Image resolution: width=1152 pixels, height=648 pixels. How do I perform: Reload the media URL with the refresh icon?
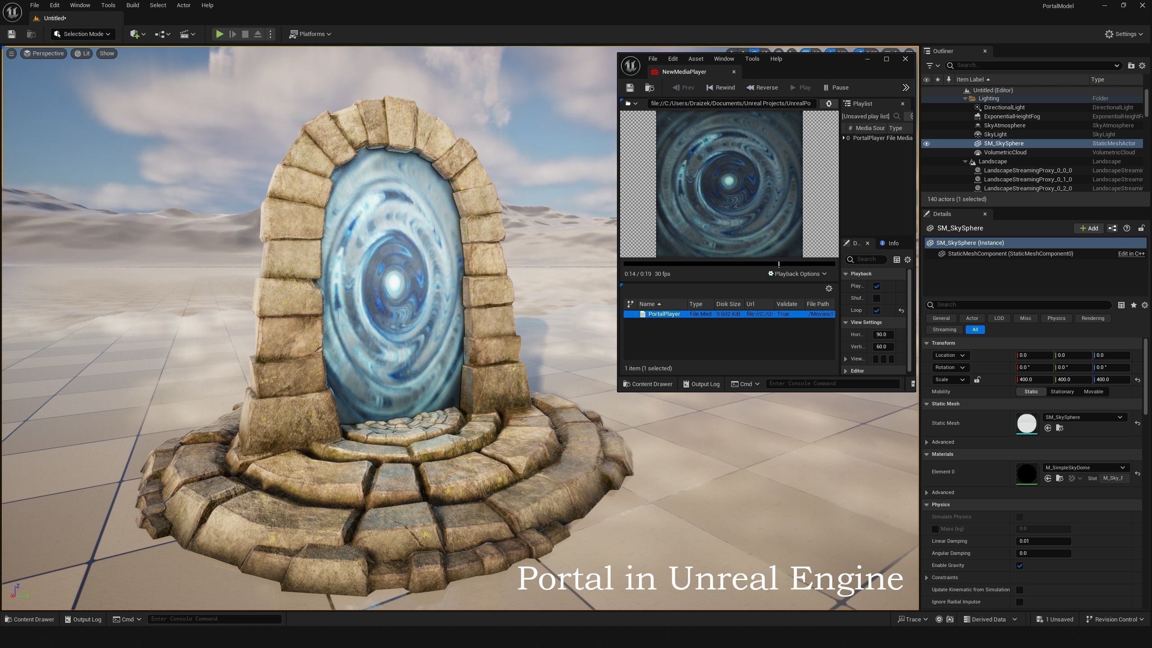pyautogui.click(x=828, y=103)
